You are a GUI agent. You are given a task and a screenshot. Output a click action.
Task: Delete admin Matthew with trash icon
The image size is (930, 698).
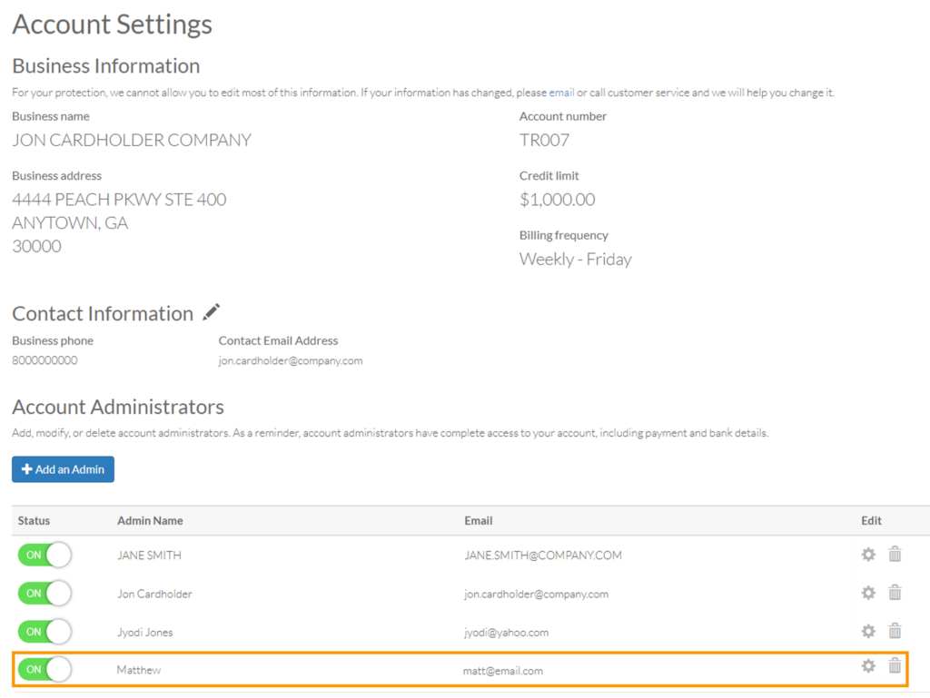point(895,666)
